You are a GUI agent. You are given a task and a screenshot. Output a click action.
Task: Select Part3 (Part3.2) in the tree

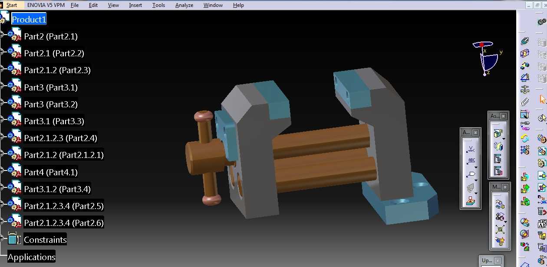coord(51,104)
